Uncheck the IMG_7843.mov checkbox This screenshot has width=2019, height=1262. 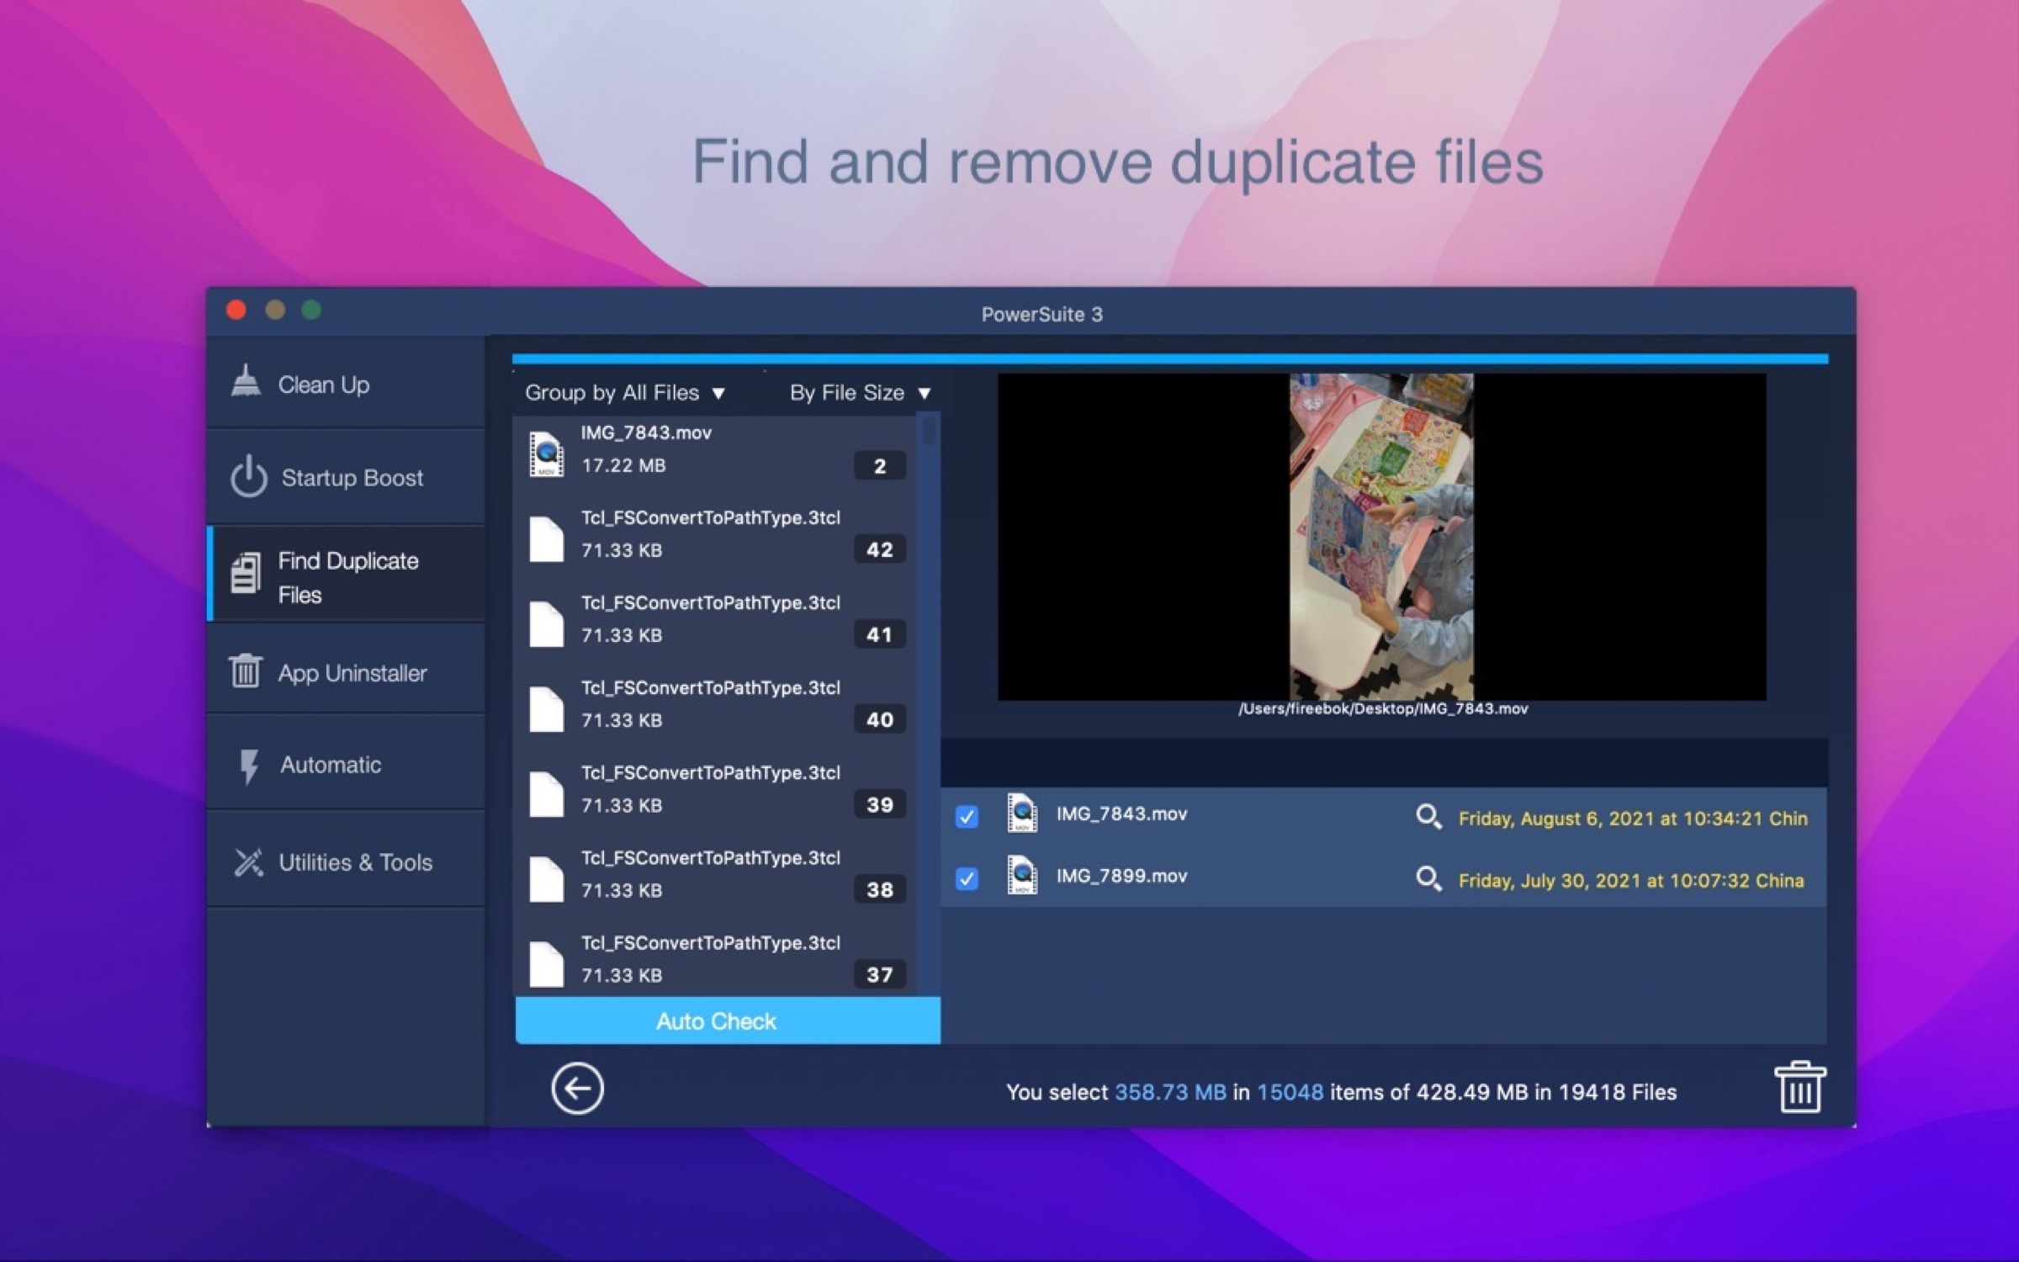click(x=967, y=816)
